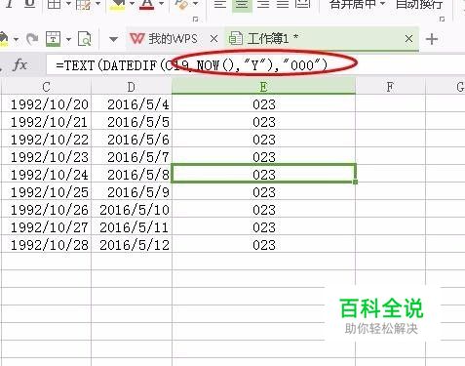Apply cell borders with the borders icon
The image size is (465, 366).
(x=54, y=4)
